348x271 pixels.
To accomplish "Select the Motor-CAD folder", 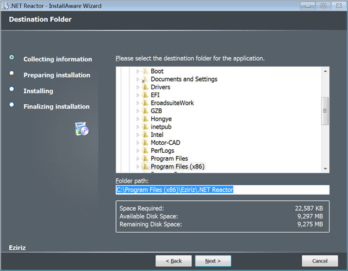I will 165,143.
